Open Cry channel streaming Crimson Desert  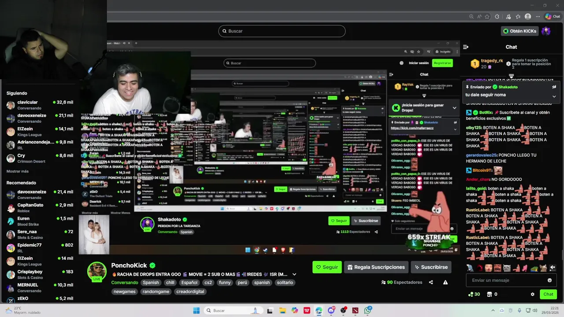[x=40, y=158]
